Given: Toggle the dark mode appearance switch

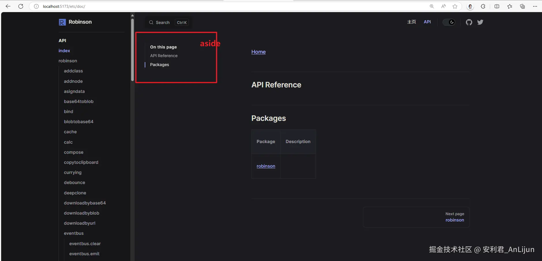Looking at the screenshot, I should click(x=449, y=22).
